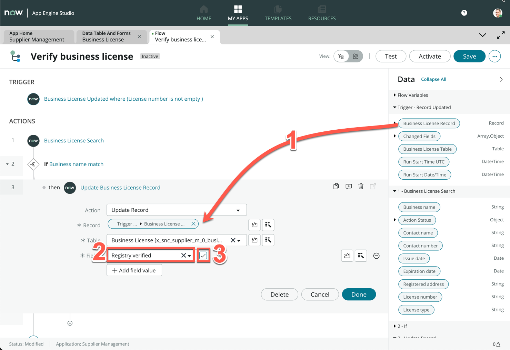
Task: Open the Business License Search action link
Action: [74, 141]
